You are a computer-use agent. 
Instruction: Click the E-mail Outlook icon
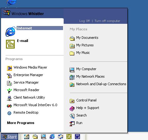pyautogui.click(x=10, y=44)
